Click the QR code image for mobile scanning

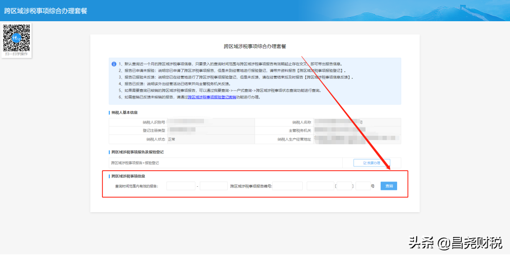click(17, 37)
